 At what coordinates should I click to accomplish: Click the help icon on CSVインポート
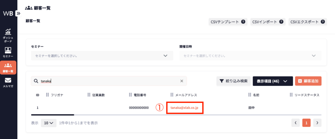tap(281, 22)
